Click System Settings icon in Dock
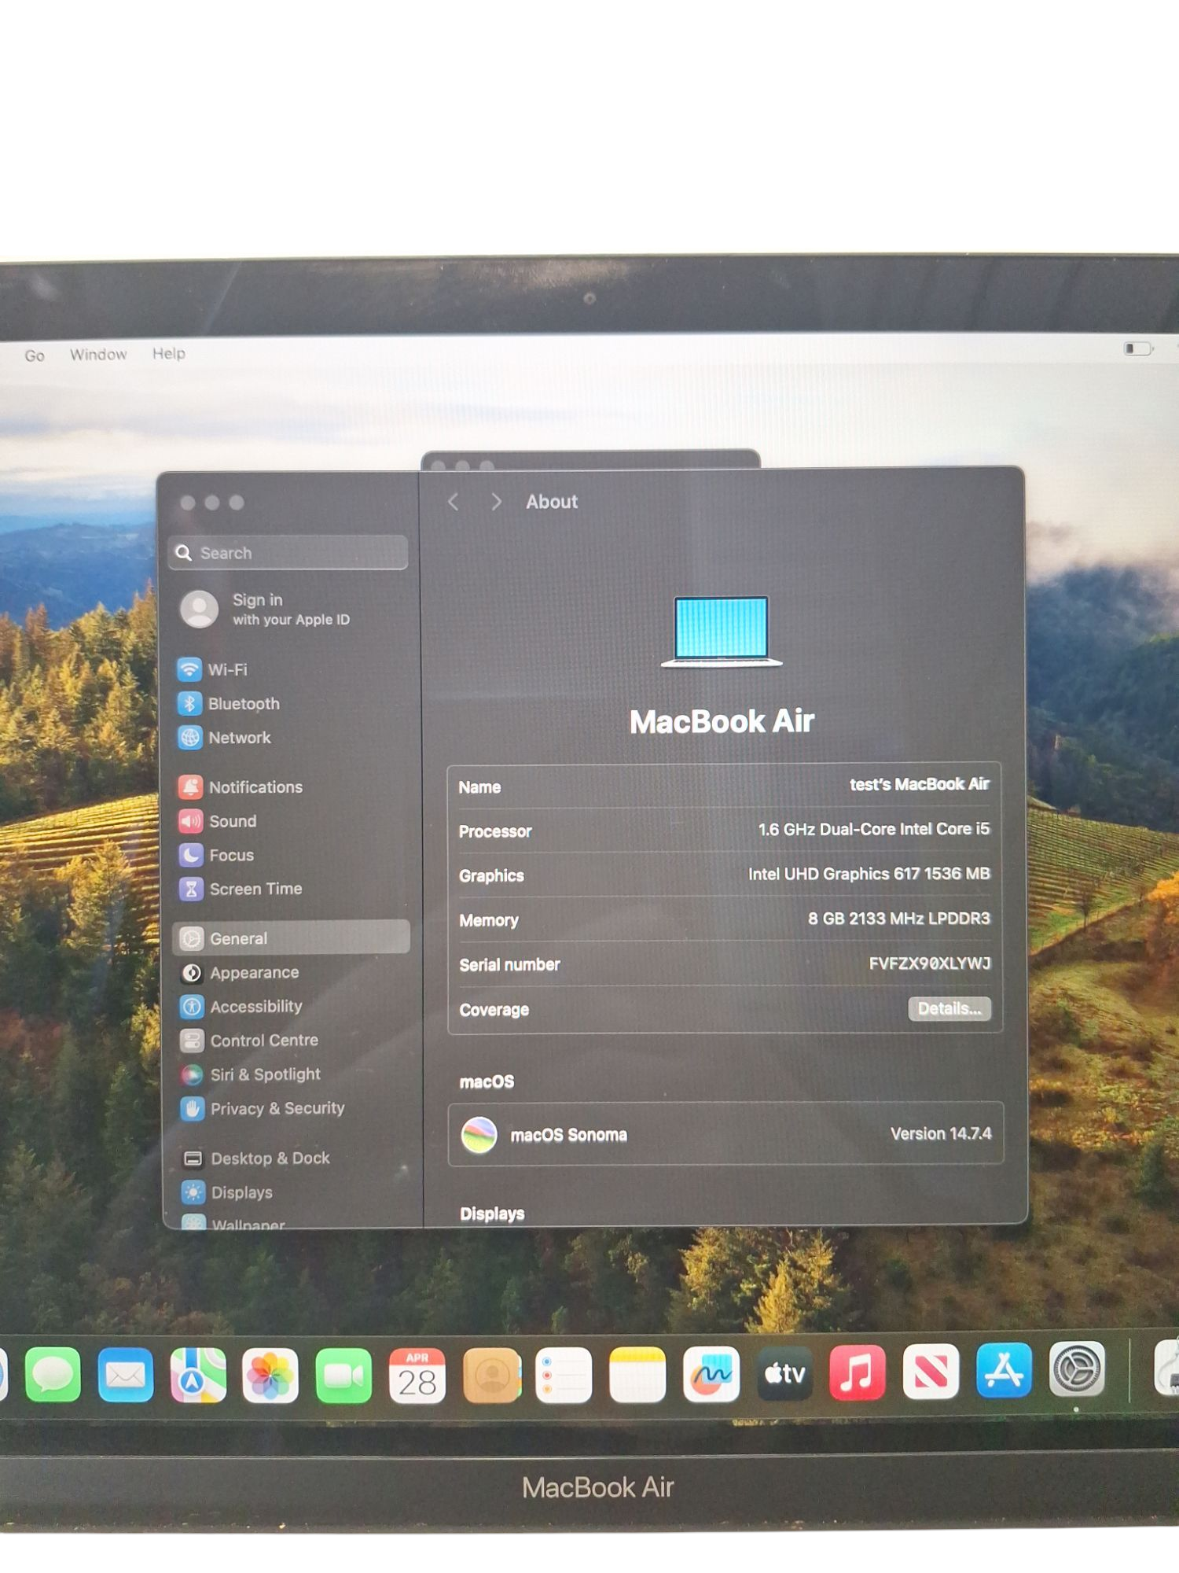Image resolution: width=1179 pixels, height=1573 pixels. coord(1077,1369)
